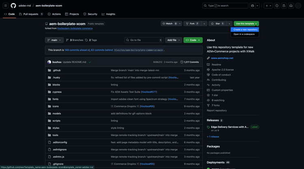
Task: Switch to the Insights tab
Action: pyautogui.click(x=108, y=14)
